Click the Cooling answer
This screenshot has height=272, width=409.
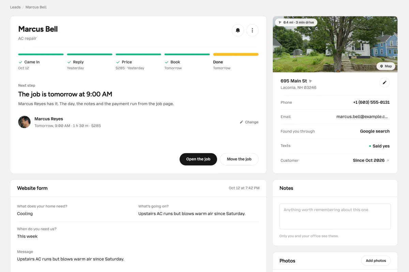pos(25,214)
